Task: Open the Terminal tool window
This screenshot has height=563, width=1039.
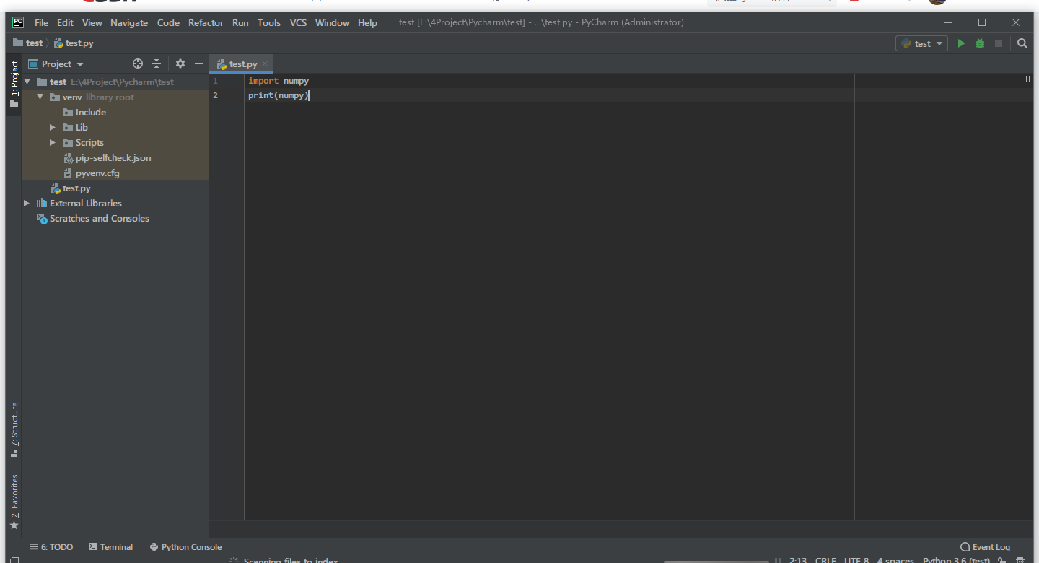Action: 110,547
